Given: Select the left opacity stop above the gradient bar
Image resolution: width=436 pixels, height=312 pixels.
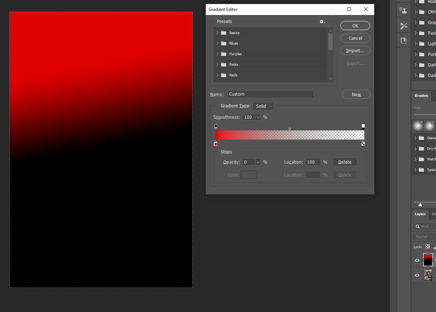Looking at the screenshot, I should (216, 126).
